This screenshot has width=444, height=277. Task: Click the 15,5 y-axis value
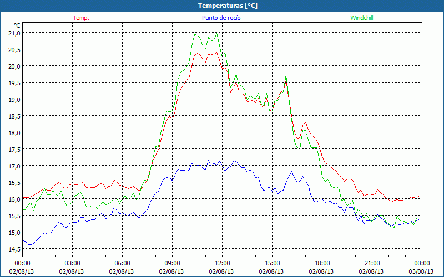pos(14,216)
